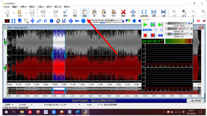Click the play to end green button
The image size is (207, 116).
tap(161, 25)
